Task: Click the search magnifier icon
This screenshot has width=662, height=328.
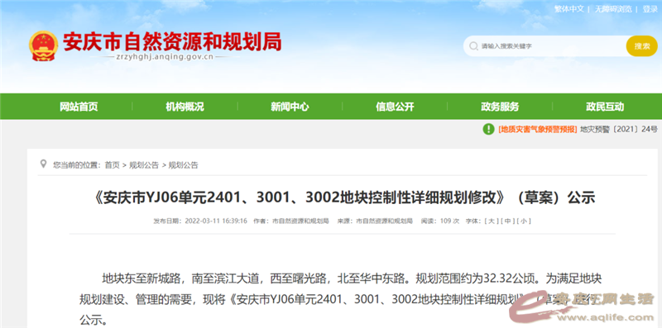Action: (x=473, y=46)
